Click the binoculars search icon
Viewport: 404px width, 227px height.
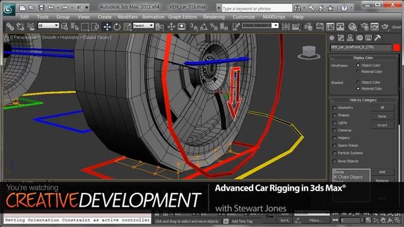[297, 8]
